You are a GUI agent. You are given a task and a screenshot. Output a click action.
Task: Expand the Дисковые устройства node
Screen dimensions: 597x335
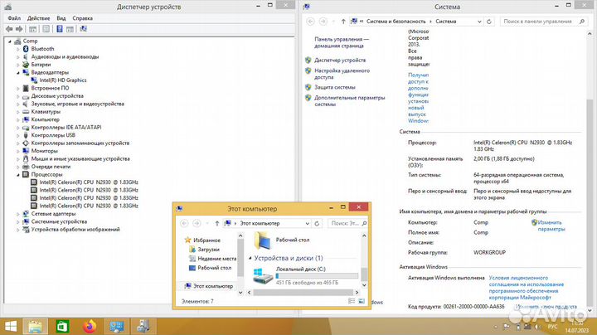18,96
